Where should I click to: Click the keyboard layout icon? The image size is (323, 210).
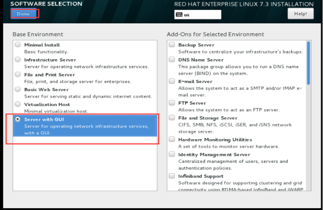tap(179, 14)
